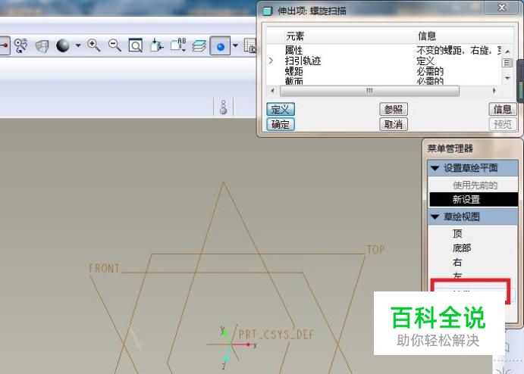Click the horizontal scrollbar thumb in dialog
This screenshot has width=524, height=374.
point(369,91)
